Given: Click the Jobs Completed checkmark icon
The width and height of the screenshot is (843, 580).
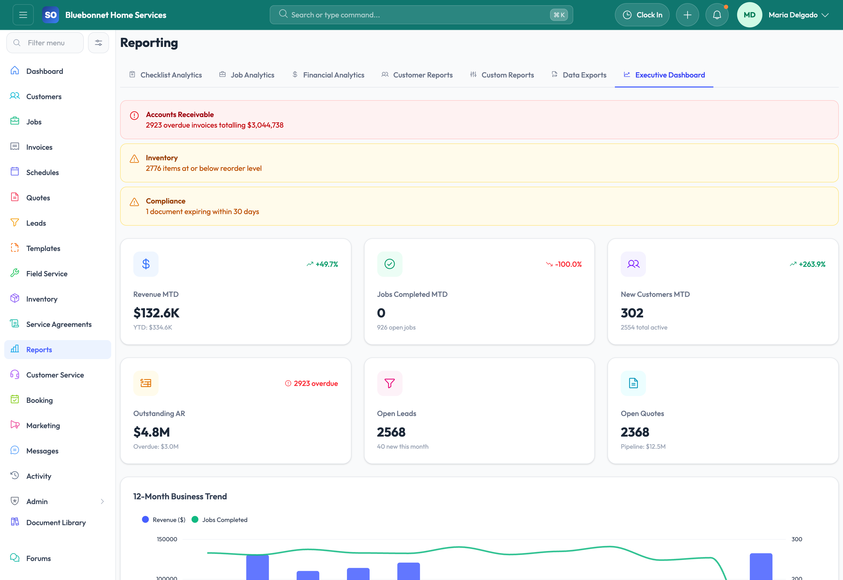Looking at the screenshot, I should click(390, 264).
